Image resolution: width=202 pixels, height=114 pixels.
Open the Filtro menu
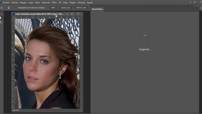point(54,3)
